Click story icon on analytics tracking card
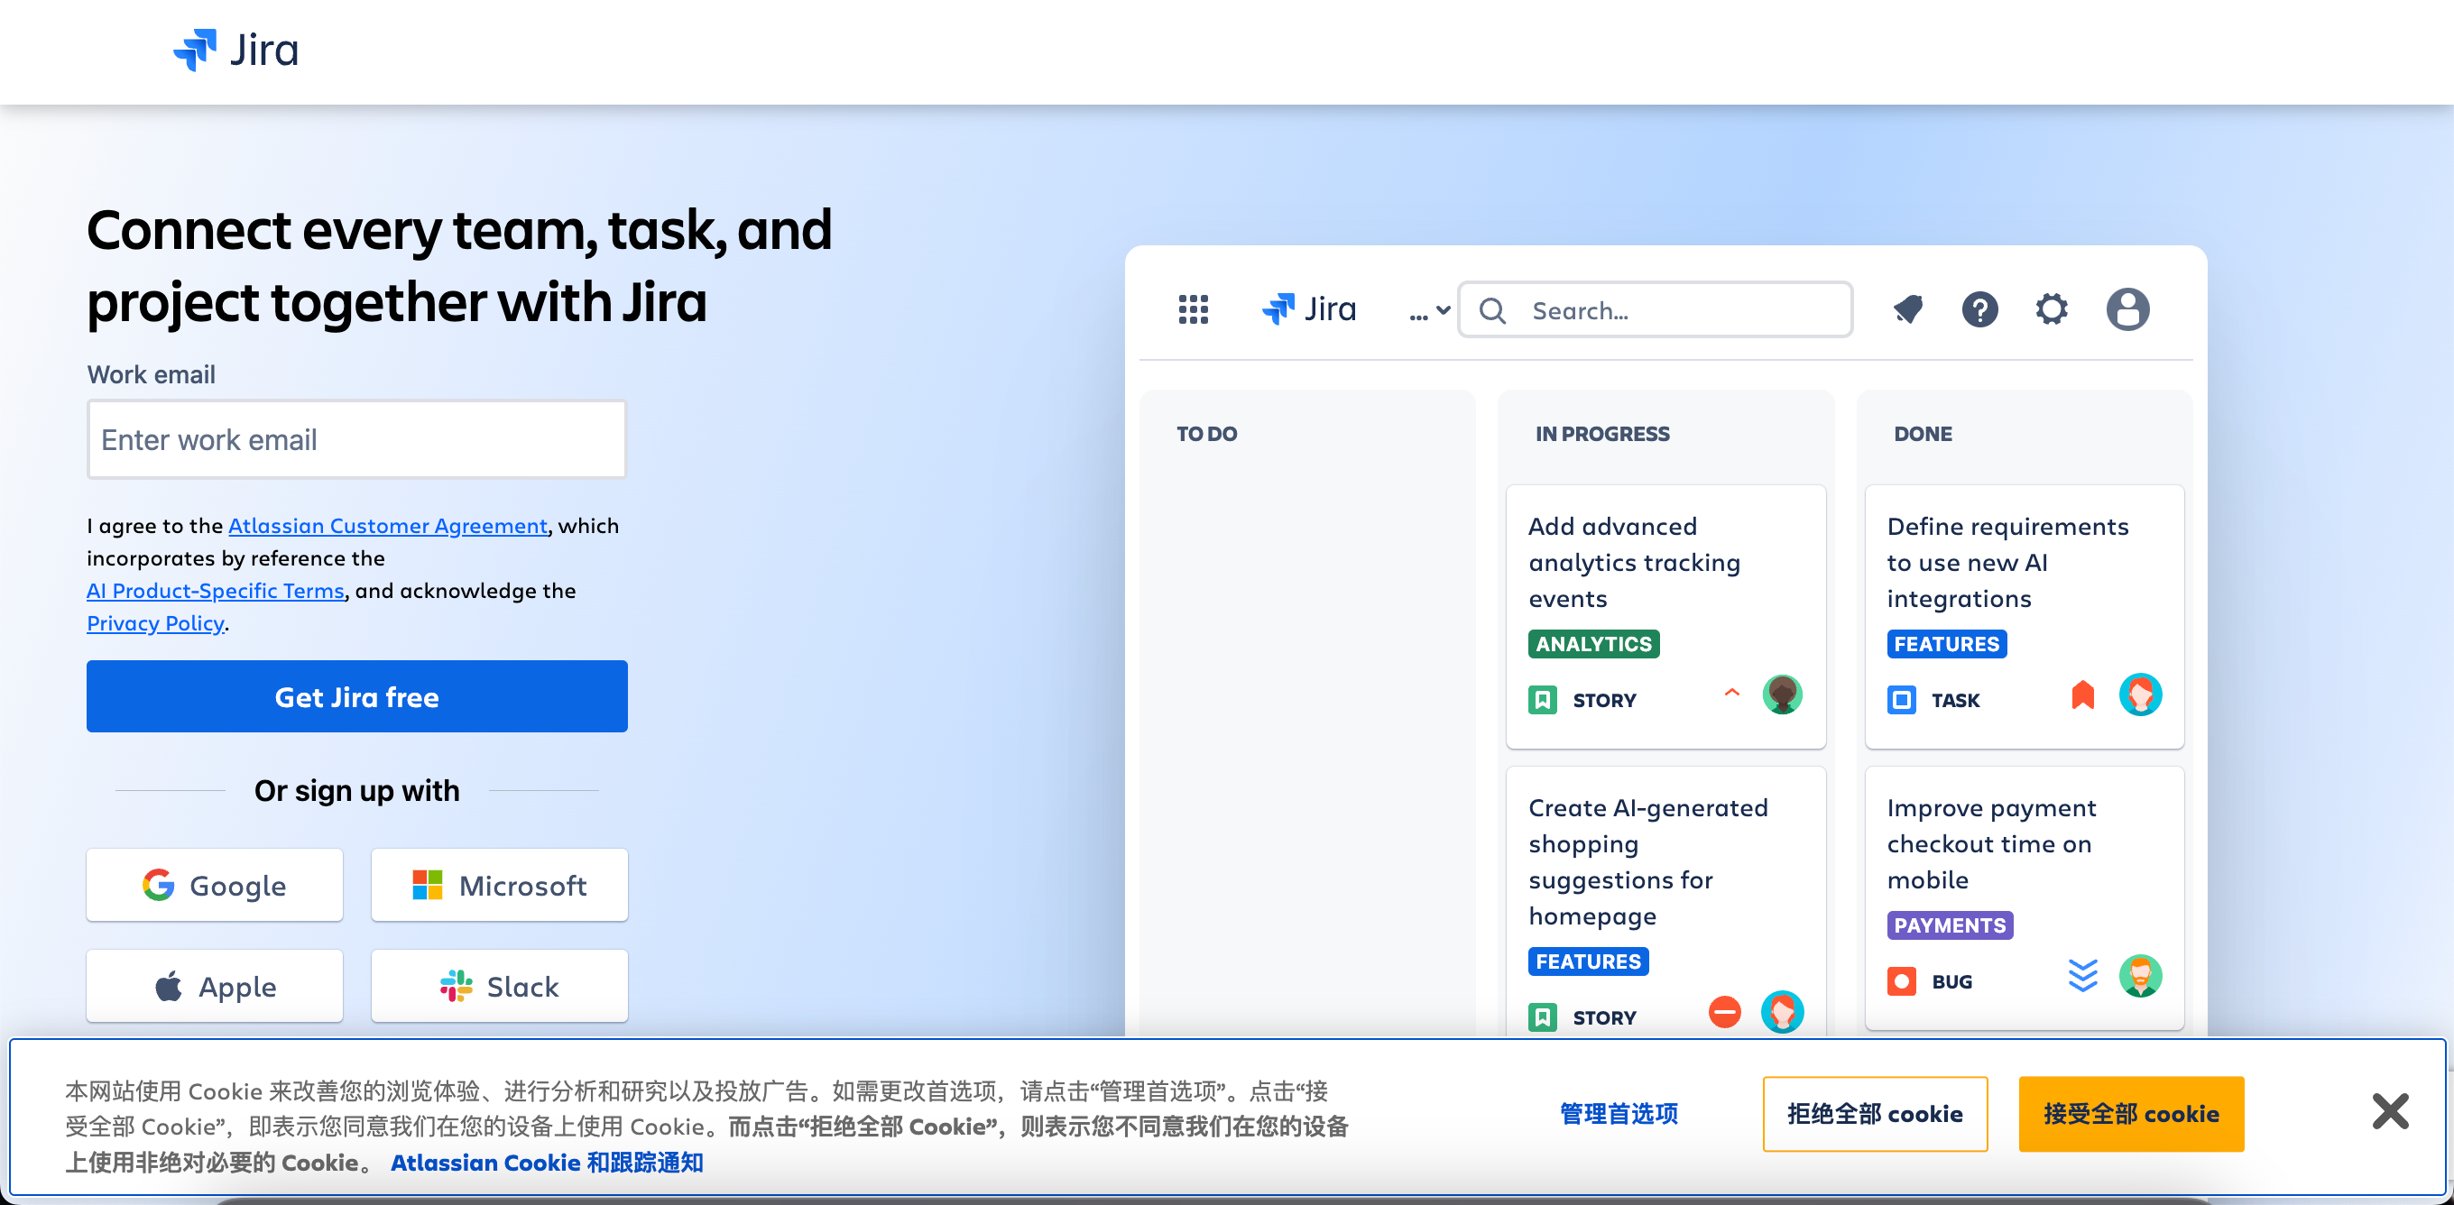The image size is (2454, 1205). click(x=1543, y=700)
